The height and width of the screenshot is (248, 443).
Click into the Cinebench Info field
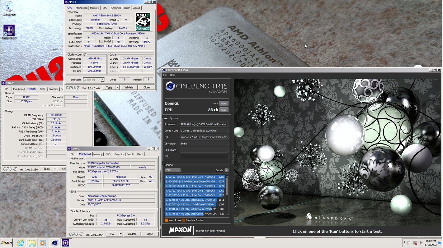[x=204, y=156]
